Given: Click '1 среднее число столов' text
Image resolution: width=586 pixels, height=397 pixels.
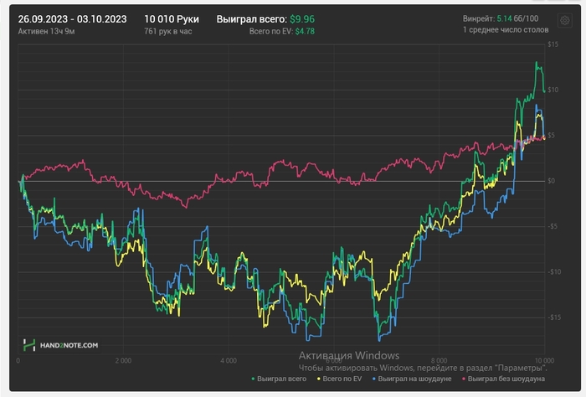Looking at the screenshot, I should pos(506,30).
